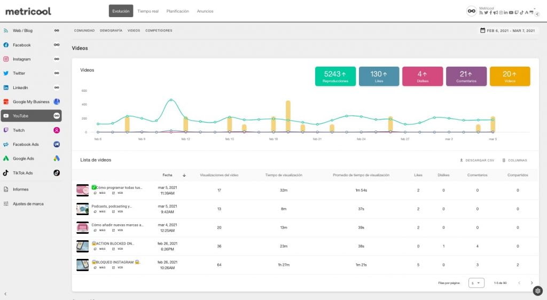The image size is (547, 300).
Task: Click the Informes document icon
Action: pos(6,189)
